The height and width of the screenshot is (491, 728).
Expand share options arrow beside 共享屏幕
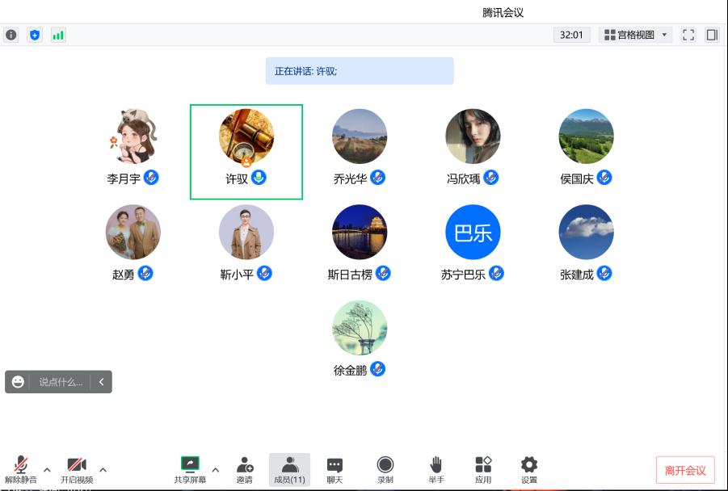click(x=216, y=469)
